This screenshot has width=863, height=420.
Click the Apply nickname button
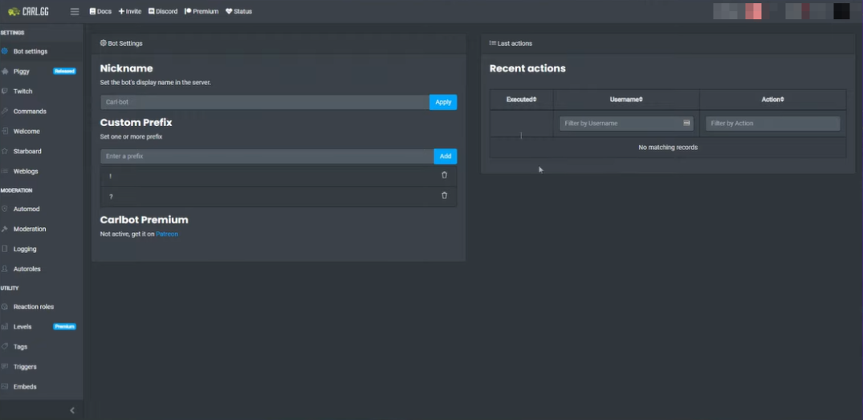443,102
